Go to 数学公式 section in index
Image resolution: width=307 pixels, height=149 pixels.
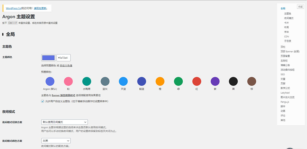[x=285, y=88]
